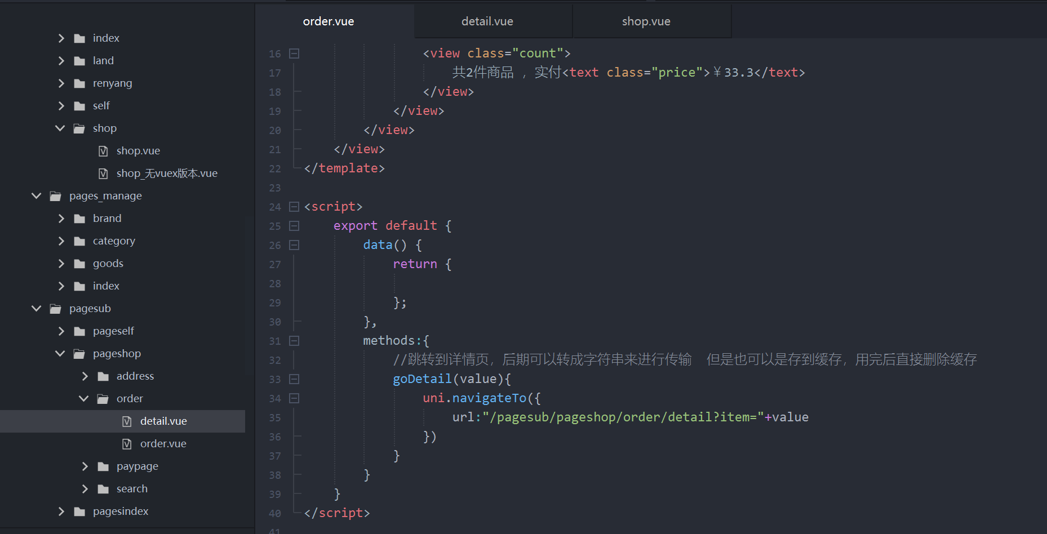Click the pageshop open folder icon
The image size is (1047, 534).
(x=79, y=354)
